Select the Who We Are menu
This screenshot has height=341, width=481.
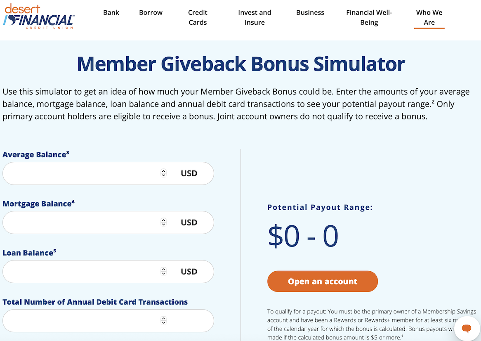[429, 17]
